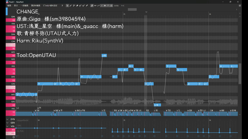Expand the VOL expression chevron
The height and width of the screenshot is (139, 248).
pyautogui.click(x=7, y=126)
